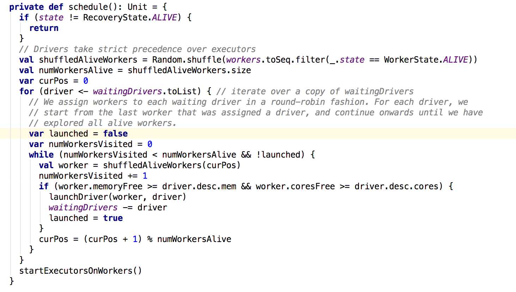Click the "while" keyword

[x=41, y=155]
